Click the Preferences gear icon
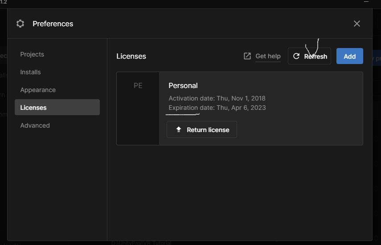This screenshot has height=245, width=381. pos(20,24)
